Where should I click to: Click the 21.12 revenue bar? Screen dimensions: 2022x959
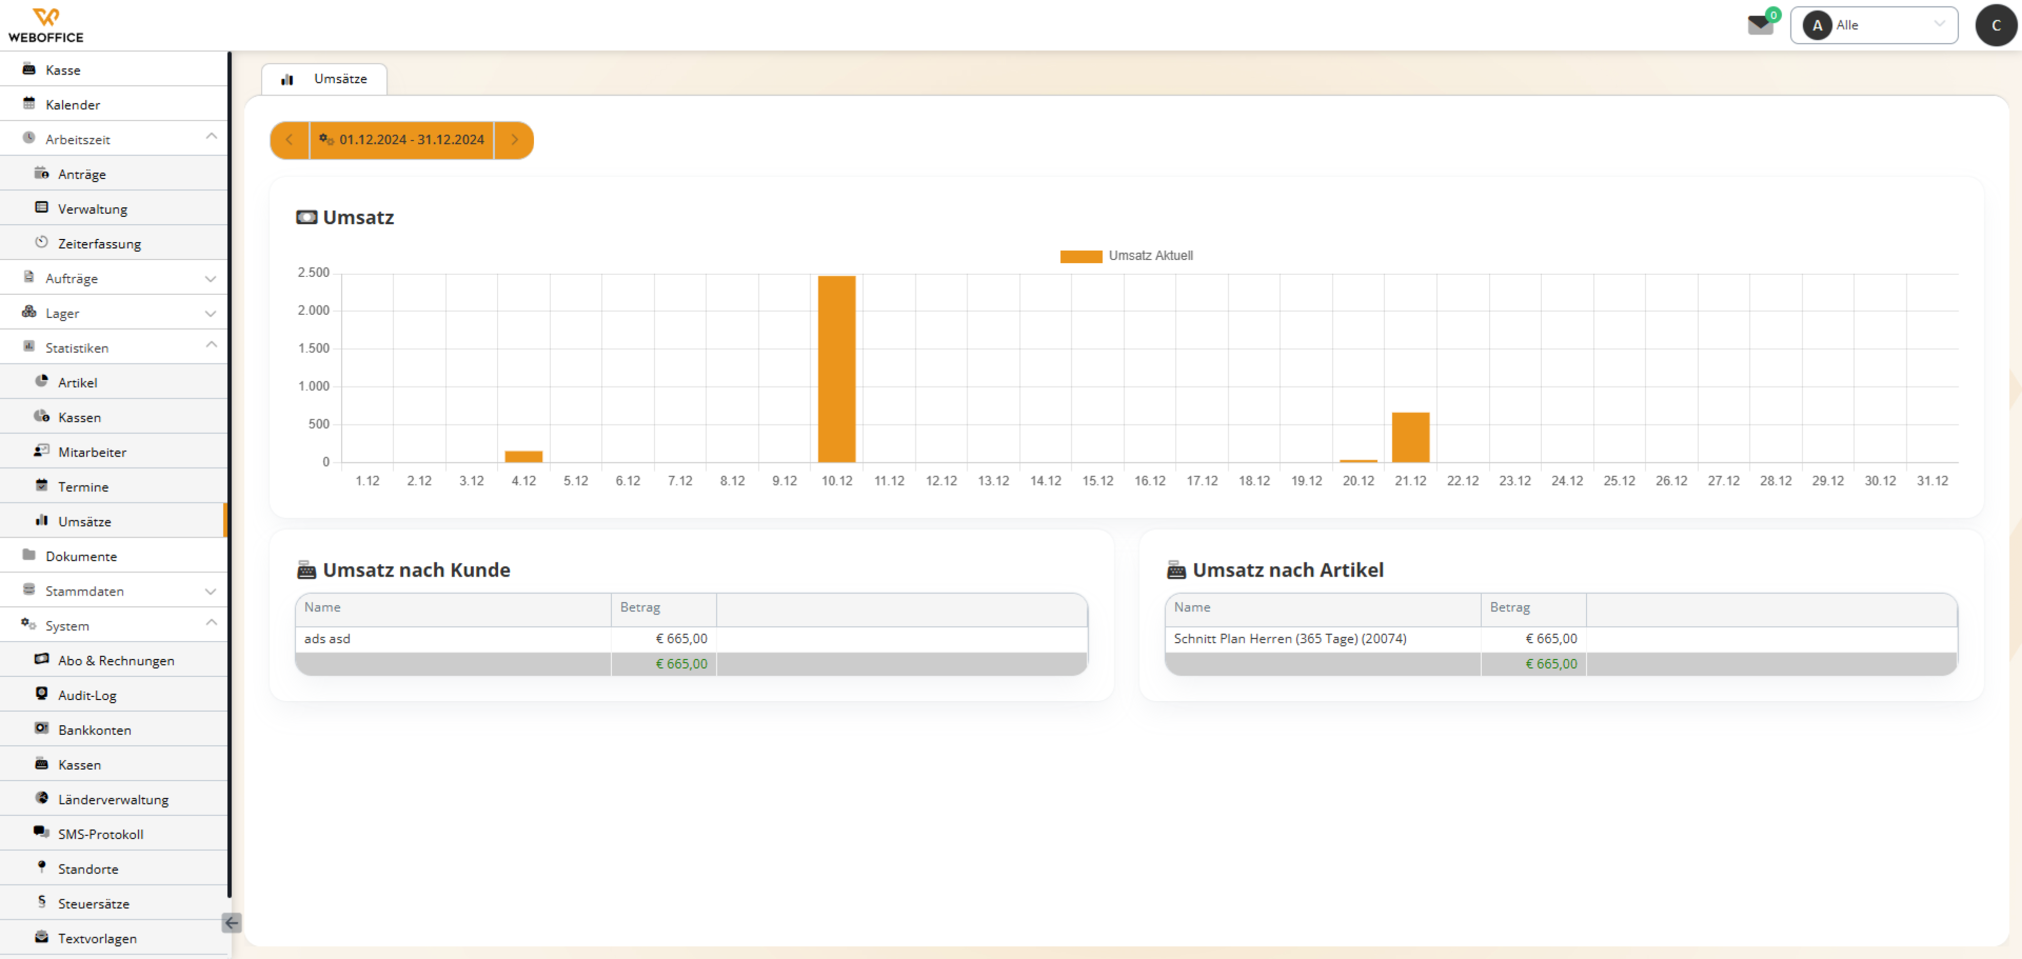click(x=1410, y=437)
